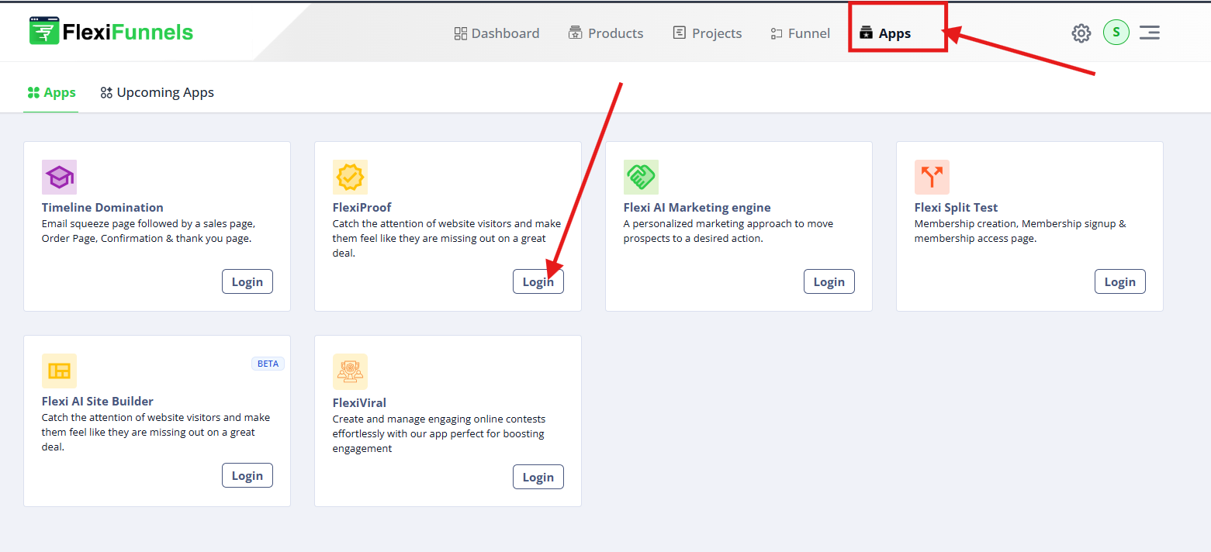
Task: Click the FlexiProof badge icon
Action: click(350, 178)
